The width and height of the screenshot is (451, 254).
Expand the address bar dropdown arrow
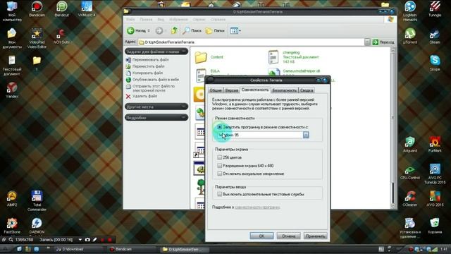point(367,42)
